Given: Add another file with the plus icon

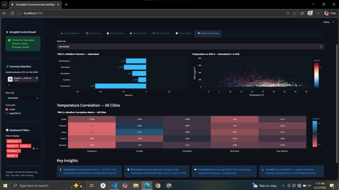Looking at the screenshot, I should tap(9, 85).
